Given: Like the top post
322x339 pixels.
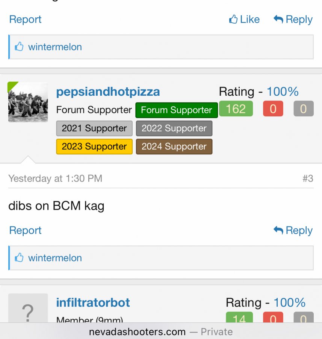Looking at the screenshot, I should [244, 20].
